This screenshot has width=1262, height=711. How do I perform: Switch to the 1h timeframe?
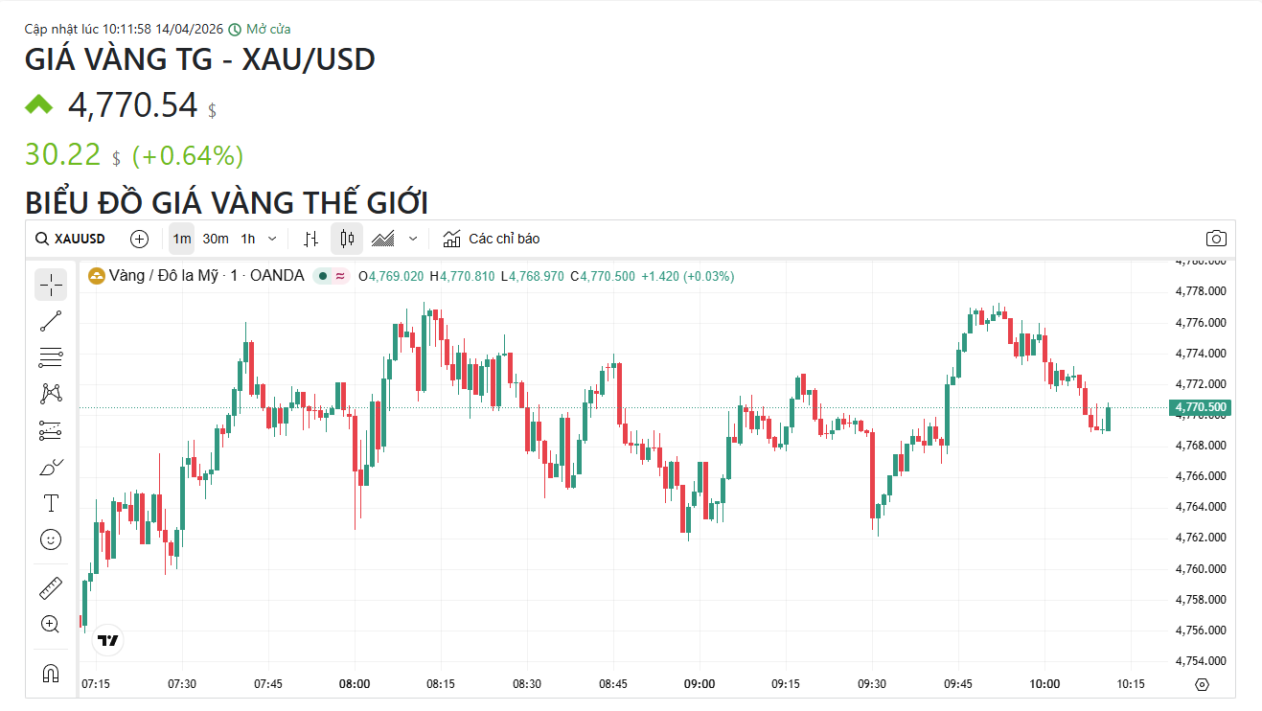248,239
